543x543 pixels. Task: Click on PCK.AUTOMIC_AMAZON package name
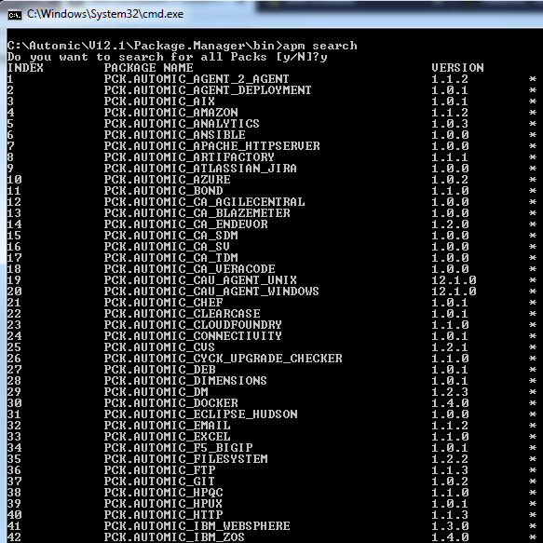click(171, 113)
